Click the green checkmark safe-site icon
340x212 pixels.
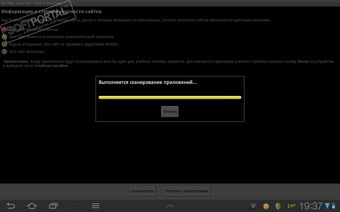pyautogui.click(x=4, y=52)
